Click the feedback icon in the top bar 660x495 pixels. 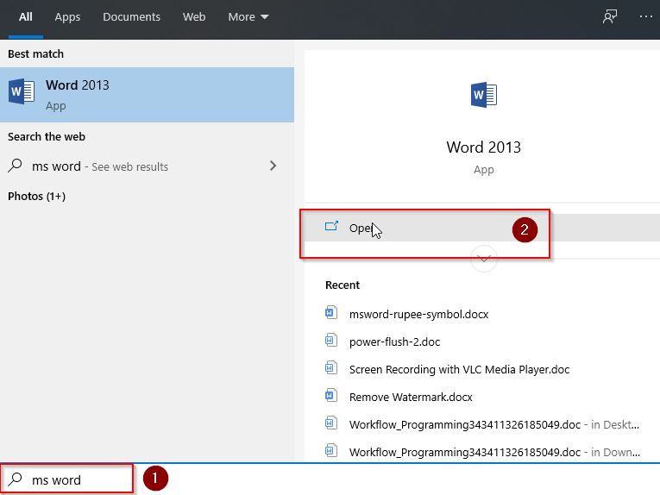610,17
